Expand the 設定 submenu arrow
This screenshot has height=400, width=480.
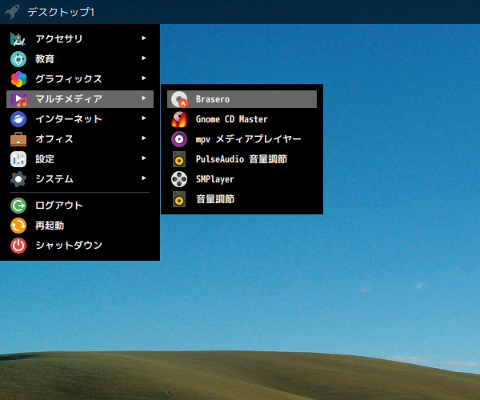click(144, 158)
